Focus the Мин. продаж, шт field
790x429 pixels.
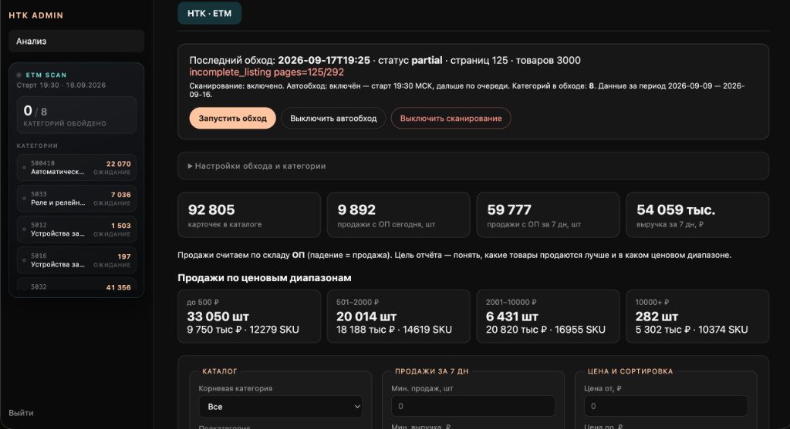pyautogui.click(x=473, y=406)
